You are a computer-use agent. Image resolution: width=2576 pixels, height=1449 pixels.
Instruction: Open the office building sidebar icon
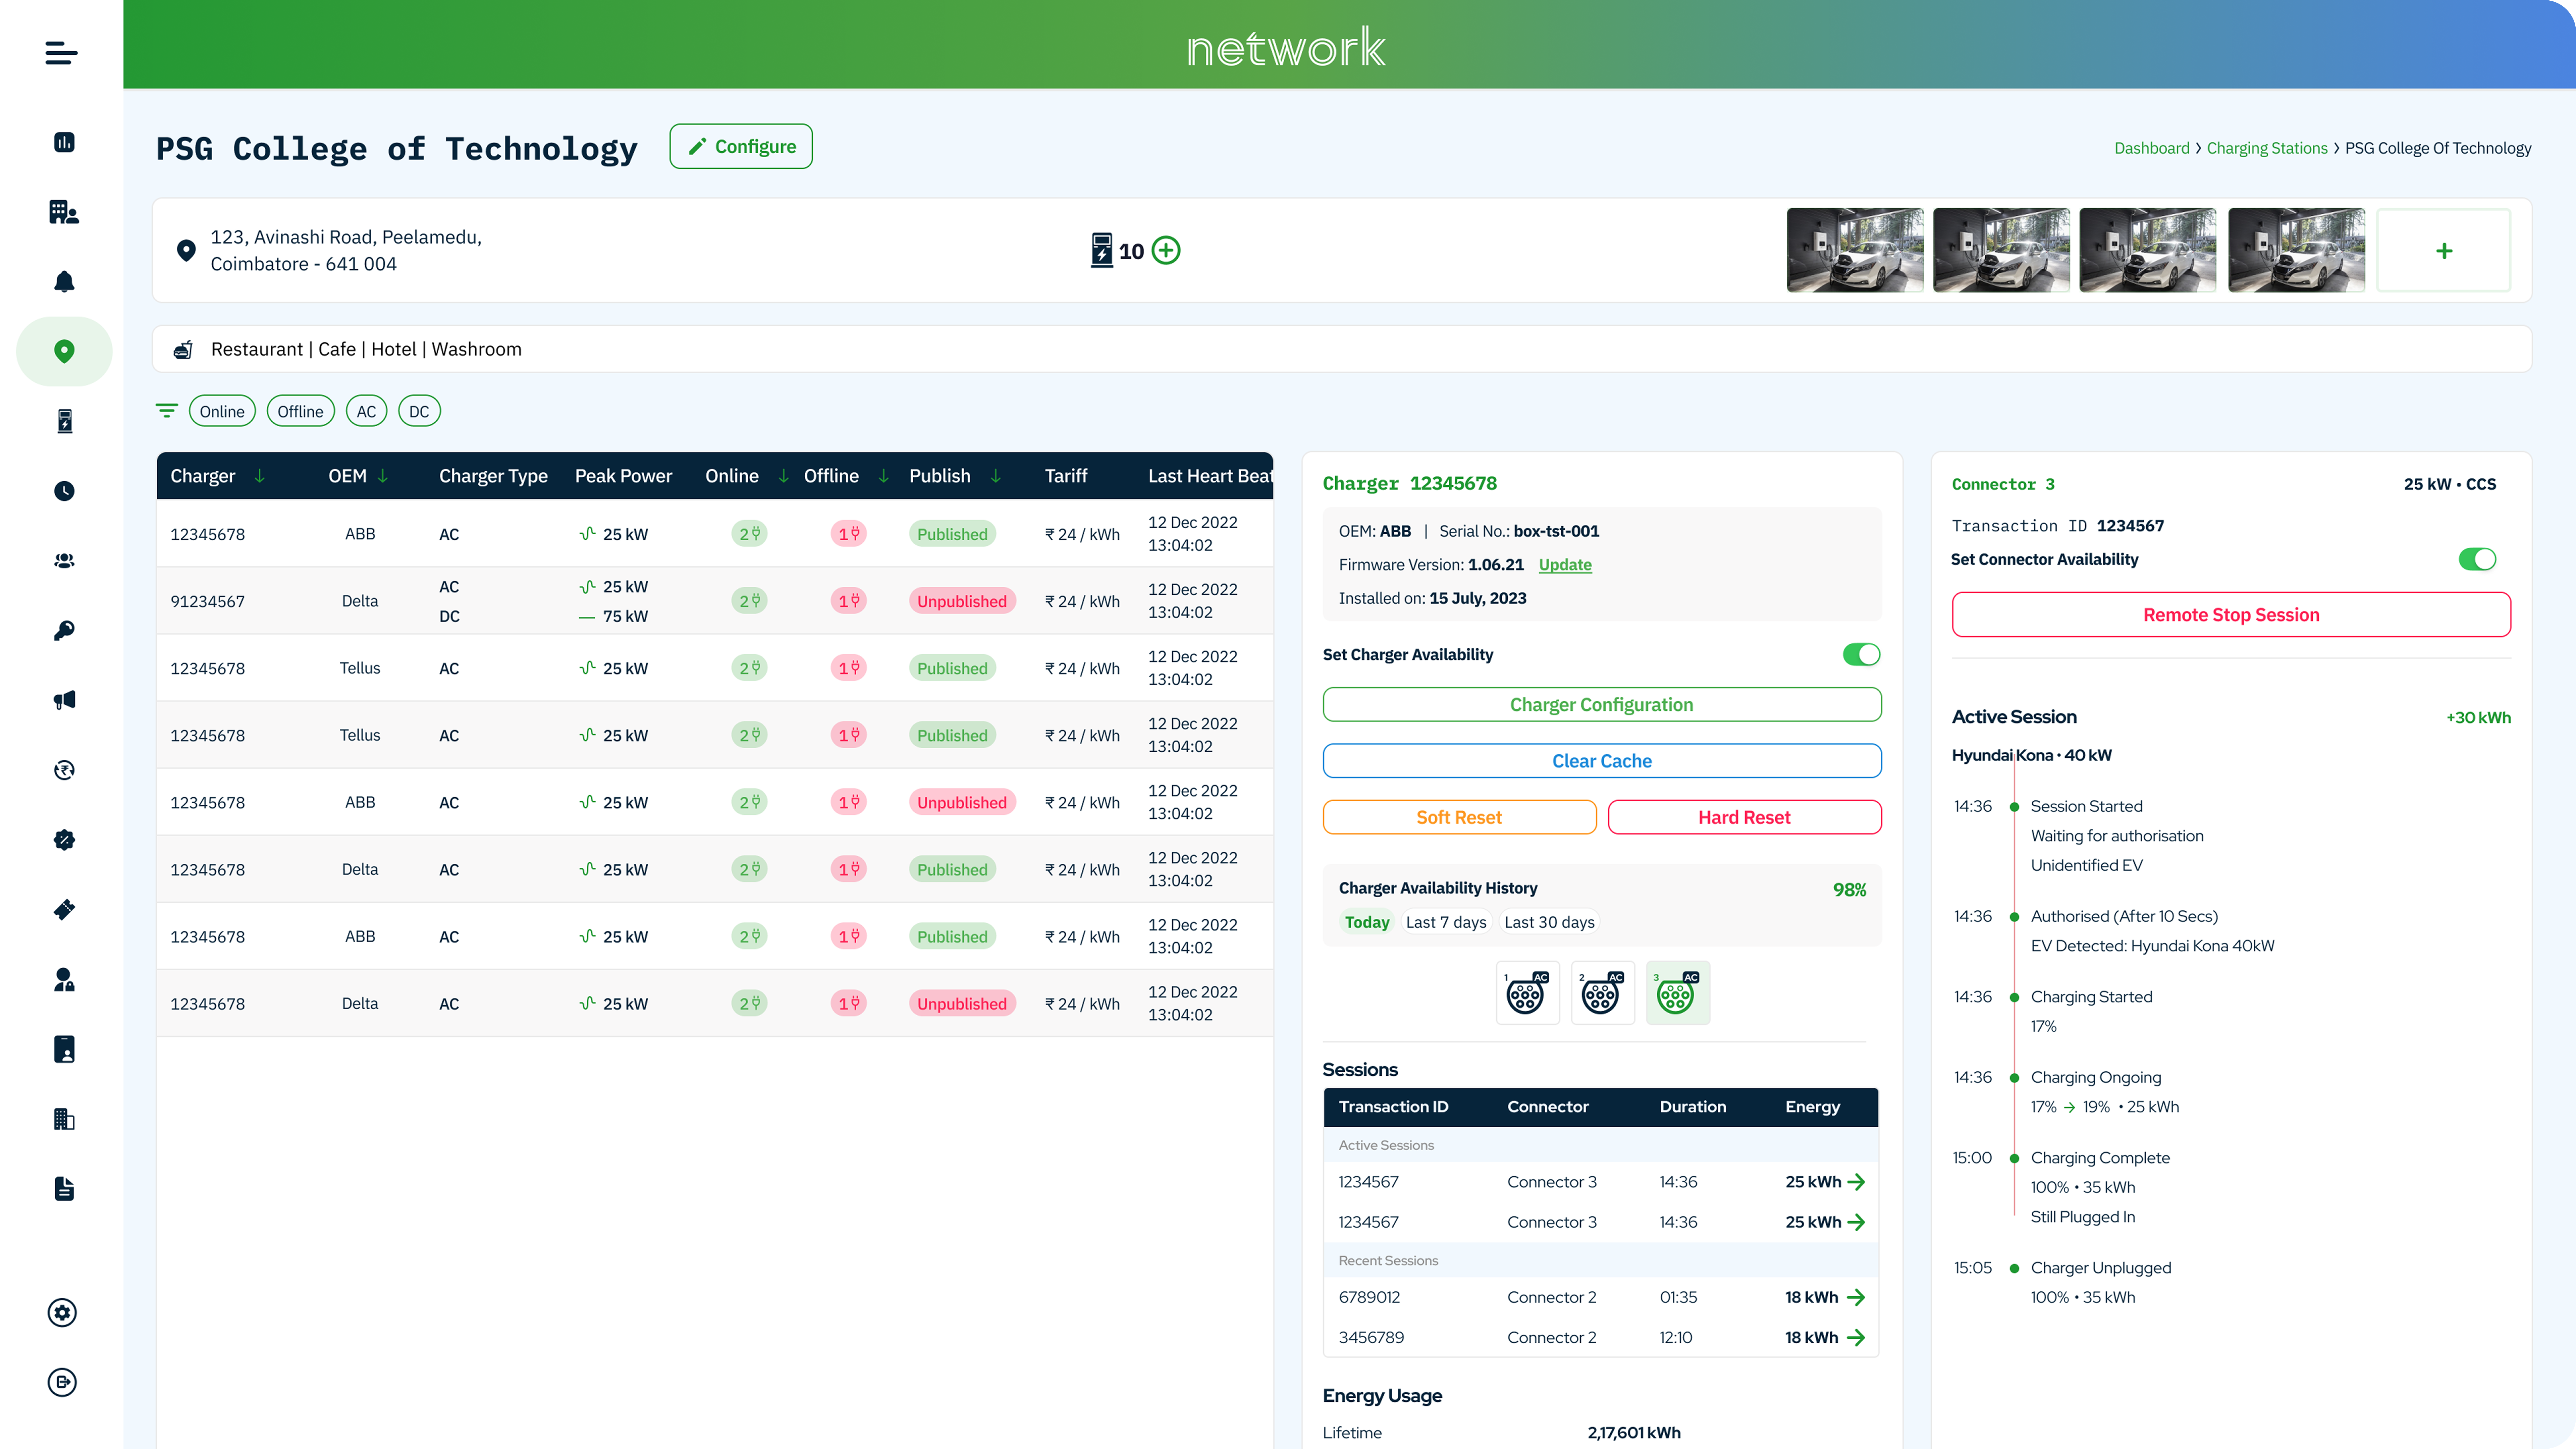(64, 1119)
